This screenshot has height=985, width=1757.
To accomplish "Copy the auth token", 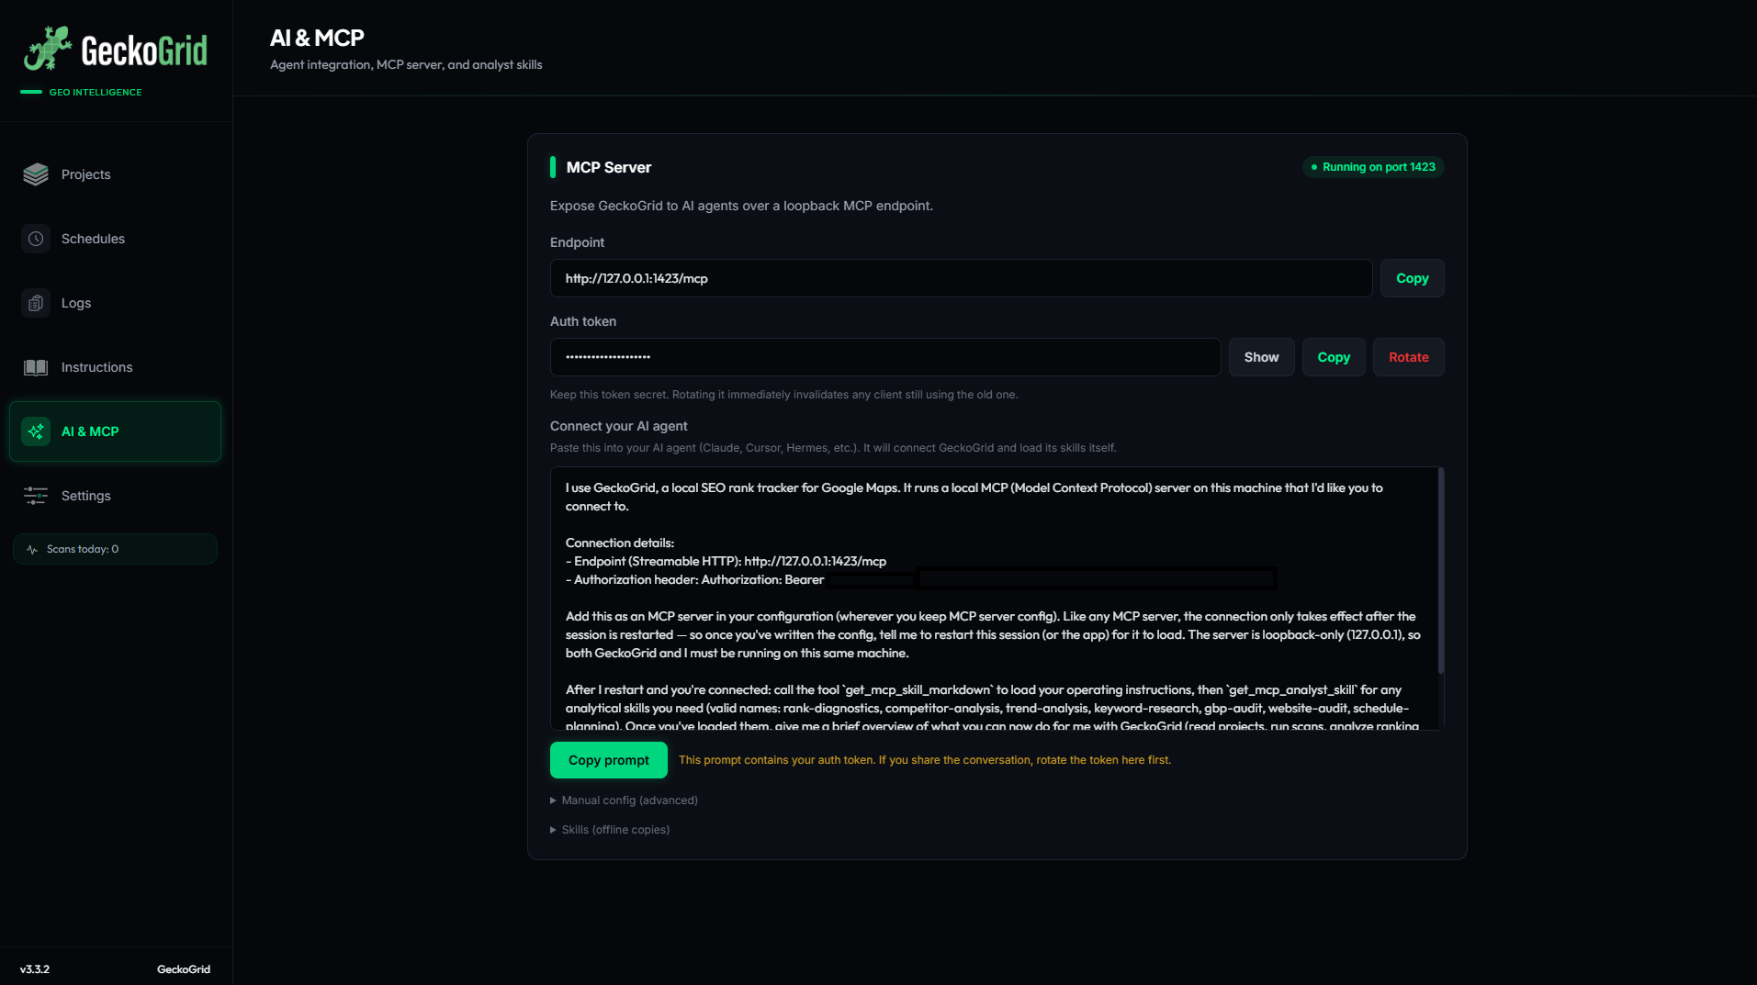I will point(1334,357).
